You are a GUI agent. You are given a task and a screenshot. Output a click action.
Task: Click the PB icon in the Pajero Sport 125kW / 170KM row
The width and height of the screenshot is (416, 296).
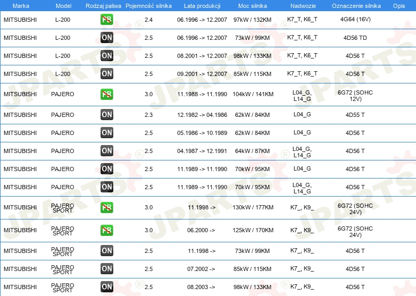click(x=106, y=230)
